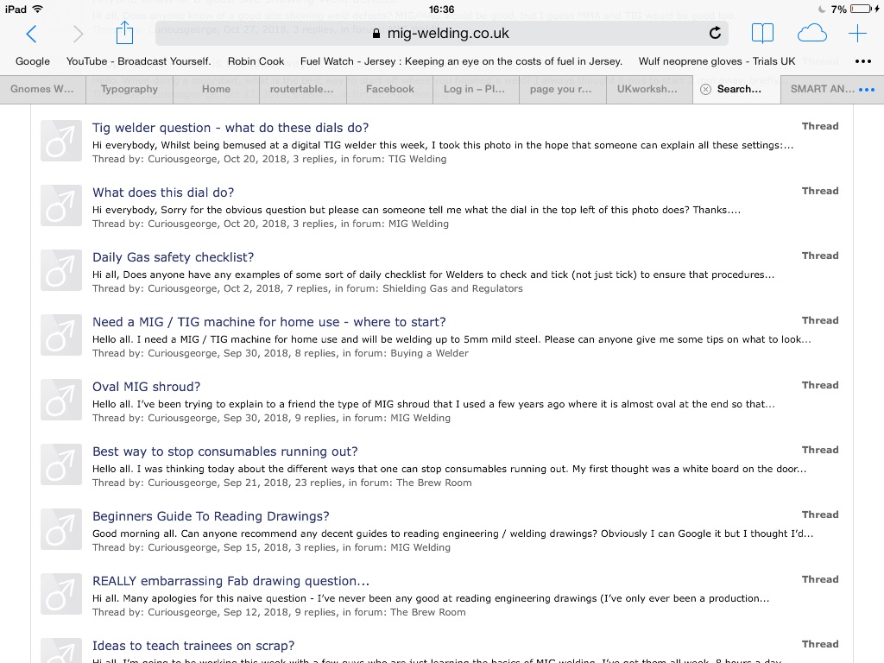Tap the Do Not Disturb moon icon
The image size is (884, 663).
822,9
